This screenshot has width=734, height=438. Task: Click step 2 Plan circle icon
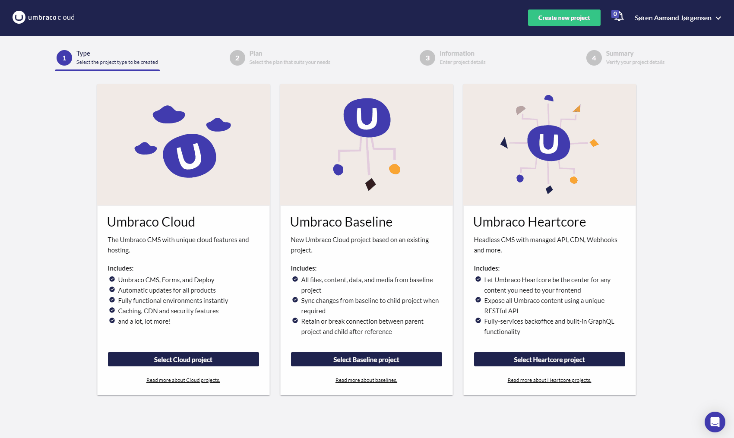237,58
